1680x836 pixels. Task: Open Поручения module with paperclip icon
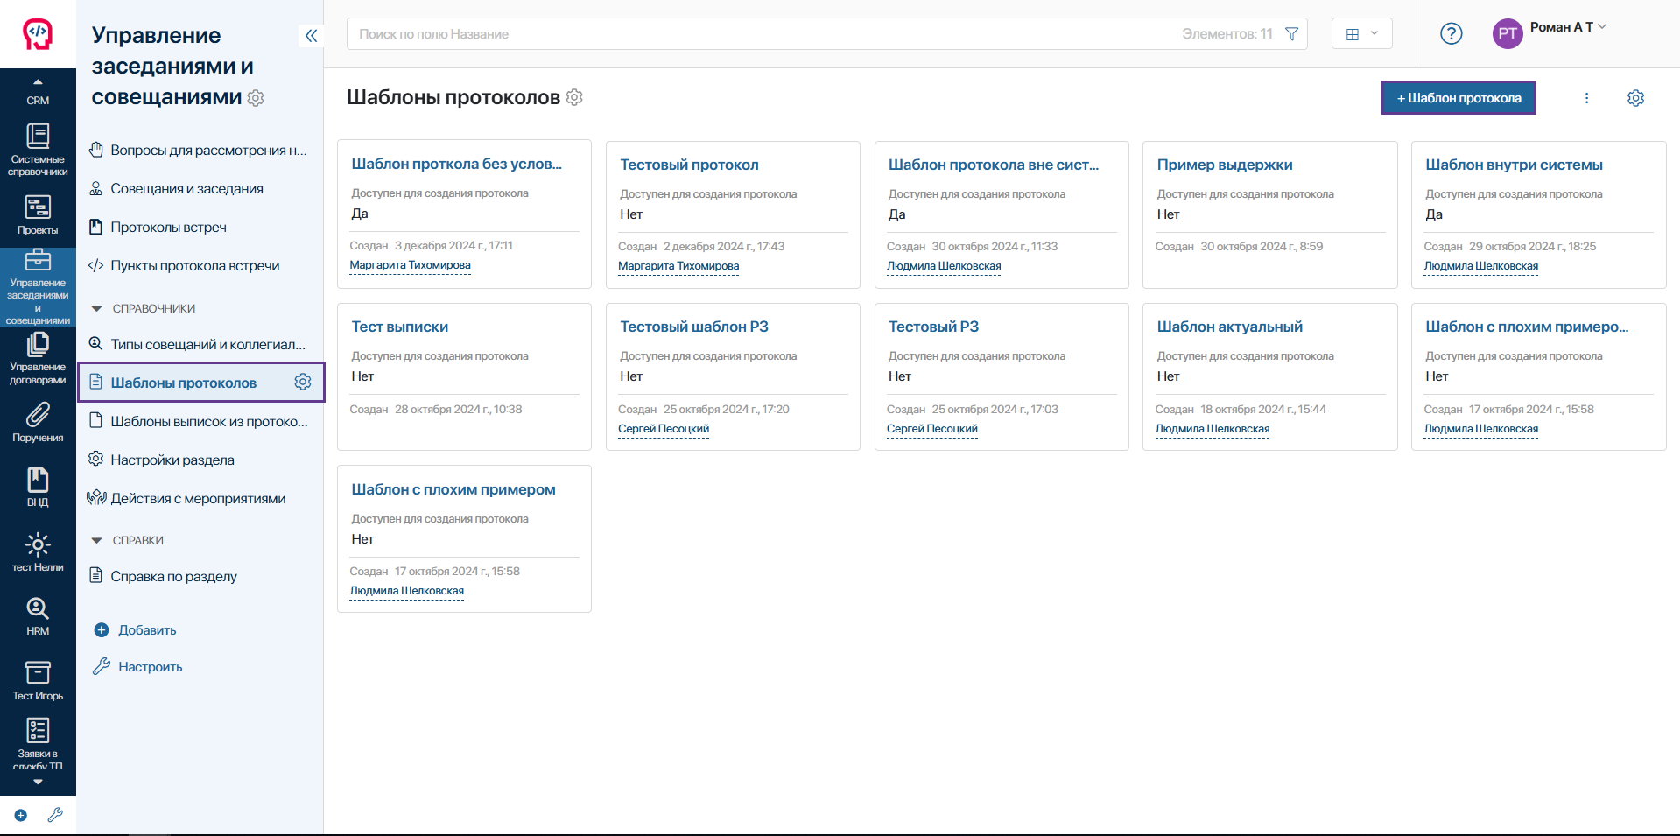click(x=38, y=422)
